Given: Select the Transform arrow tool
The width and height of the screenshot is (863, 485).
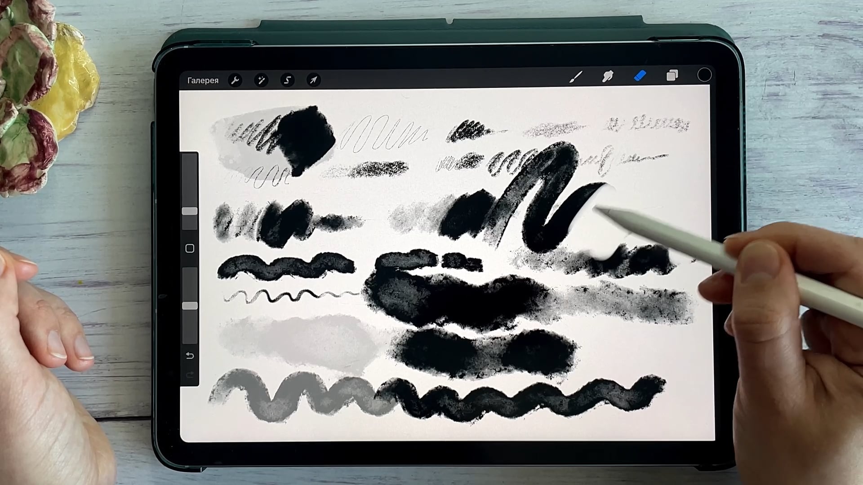Looking at the screenshot, I should coord(313,80).
